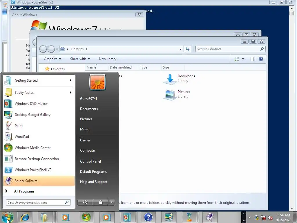
Task: Open Spider Solitaire taskbar icon
Action: [x=210, y=217]
